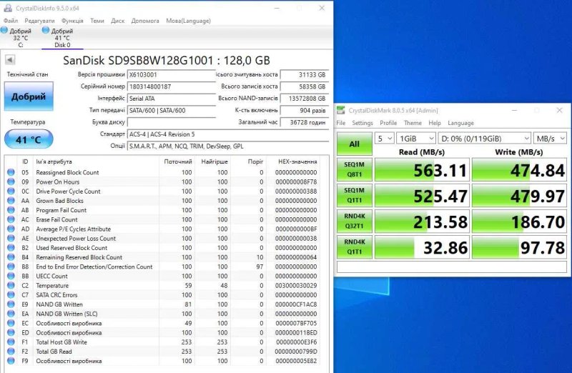Click status orb for NAND GB Written (SLC)
572x373 pixels.
(11, 314)
